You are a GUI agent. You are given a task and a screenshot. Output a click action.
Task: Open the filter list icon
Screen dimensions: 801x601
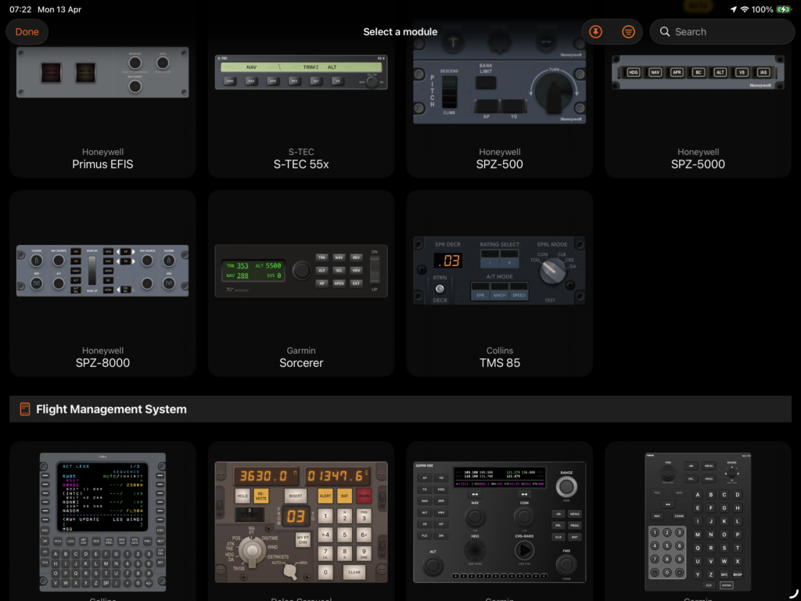[x=628, y=32]
